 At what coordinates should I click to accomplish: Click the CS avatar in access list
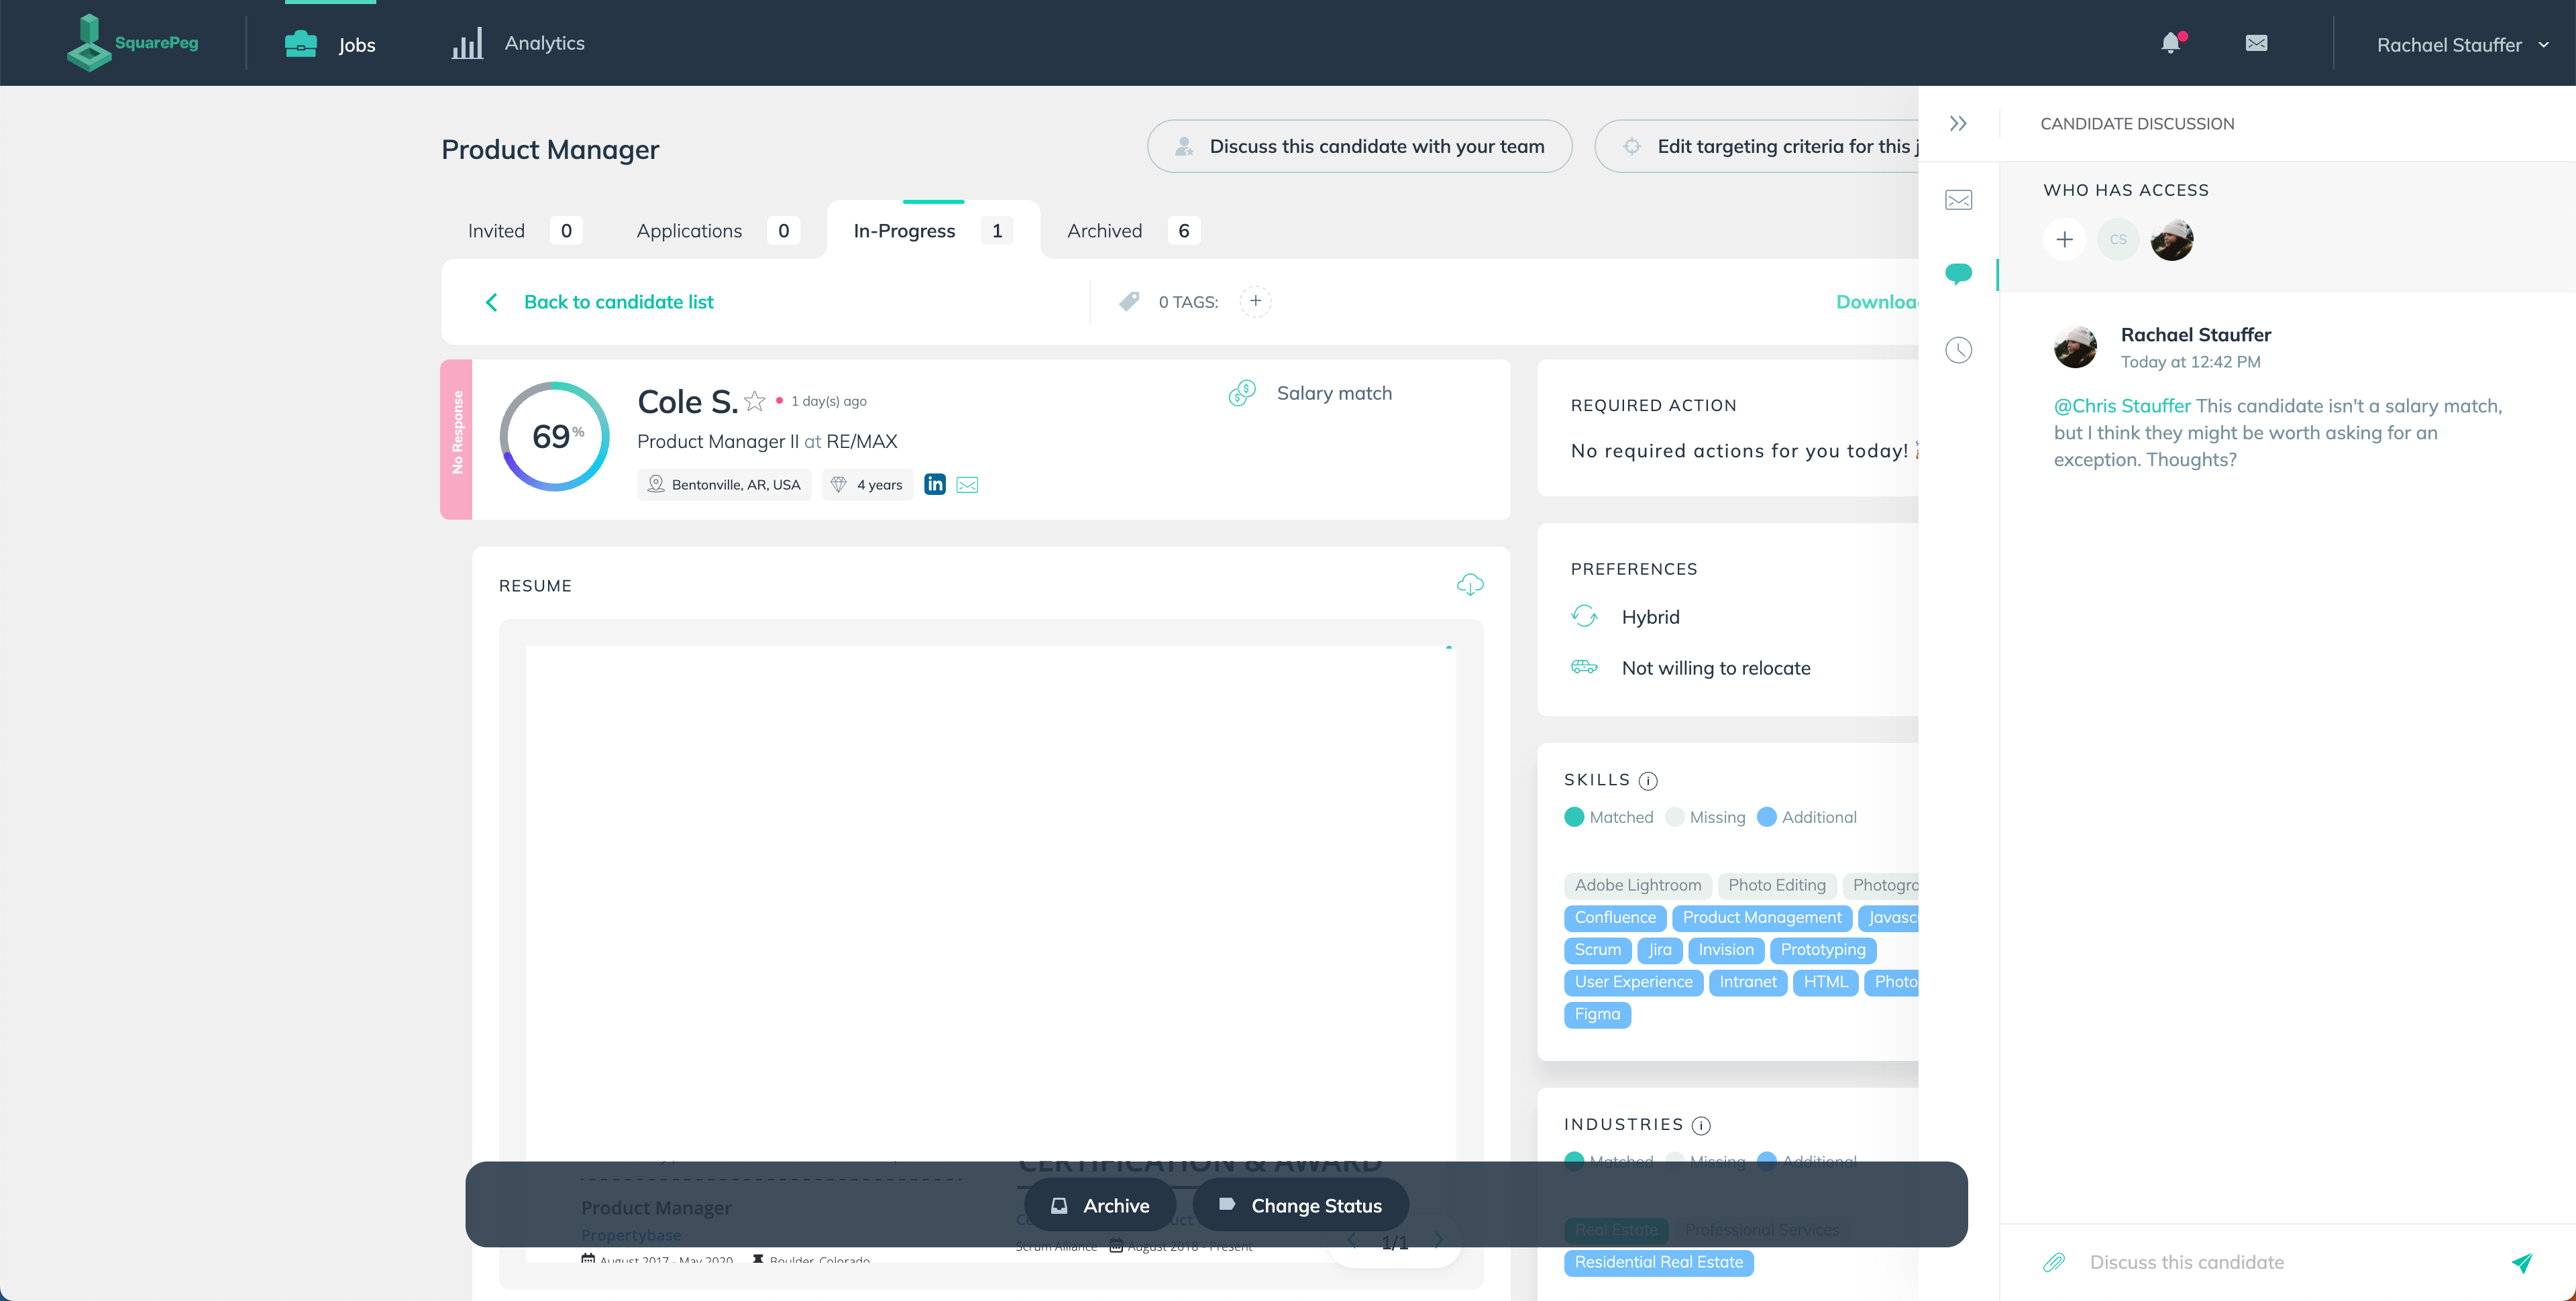[x=2118, y=240]
